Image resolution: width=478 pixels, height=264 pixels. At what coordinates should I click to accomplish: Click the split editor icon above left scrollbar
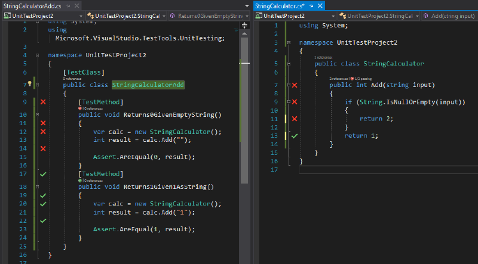coord(244,25)
